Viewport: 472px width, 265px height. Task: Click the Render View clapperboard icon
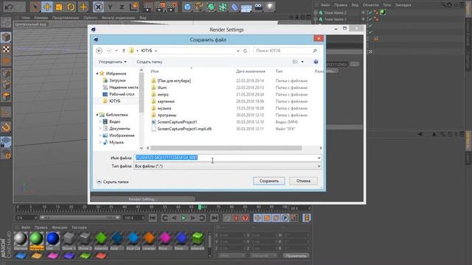click(x=147, y=7)
